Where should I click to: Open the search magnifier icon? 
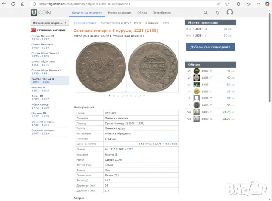click(206, 13)
